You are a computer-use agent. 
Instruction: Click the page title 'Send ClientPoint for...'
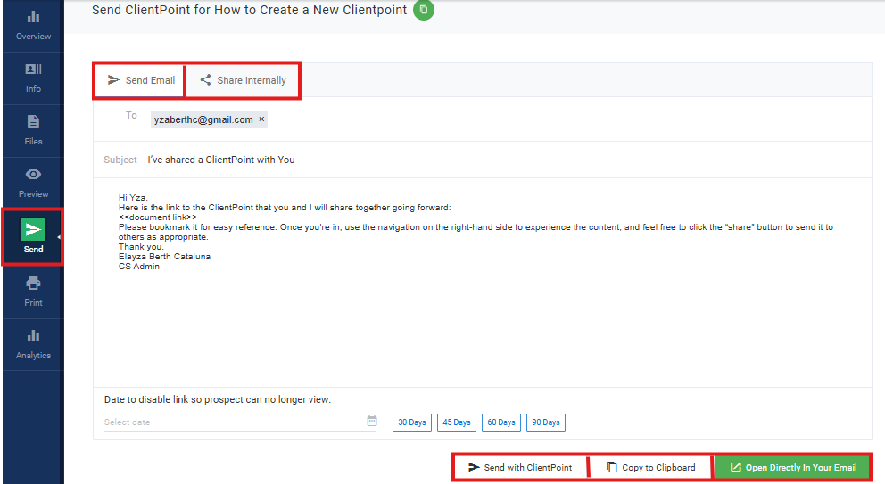(x=250, y=10)
